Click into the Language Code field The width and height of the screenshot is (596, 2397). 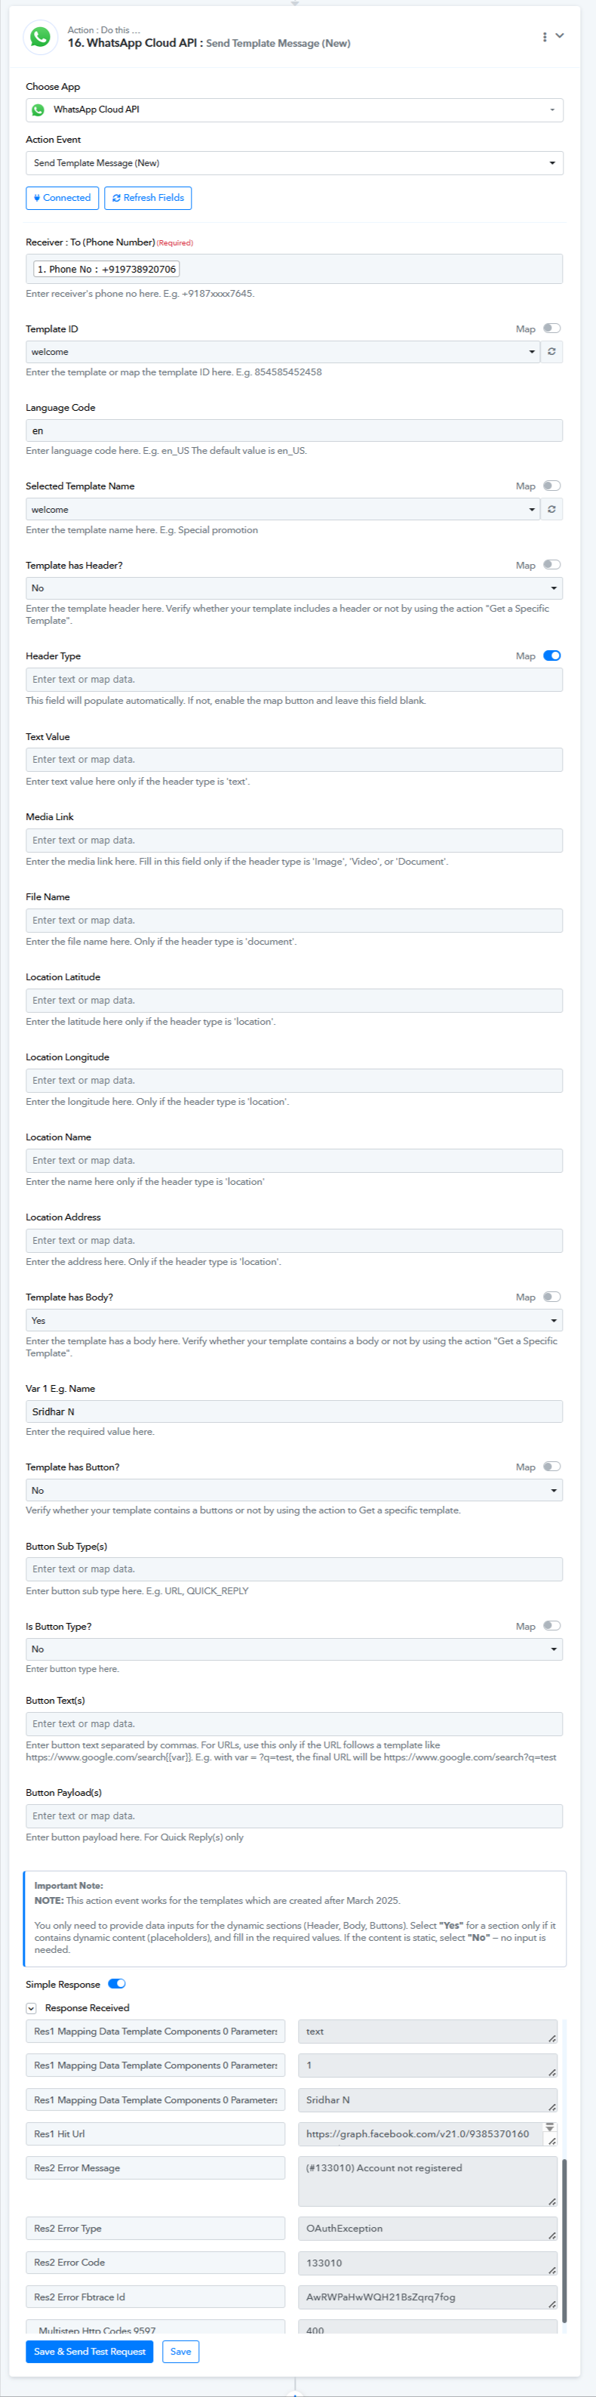(x=293, y=430)
